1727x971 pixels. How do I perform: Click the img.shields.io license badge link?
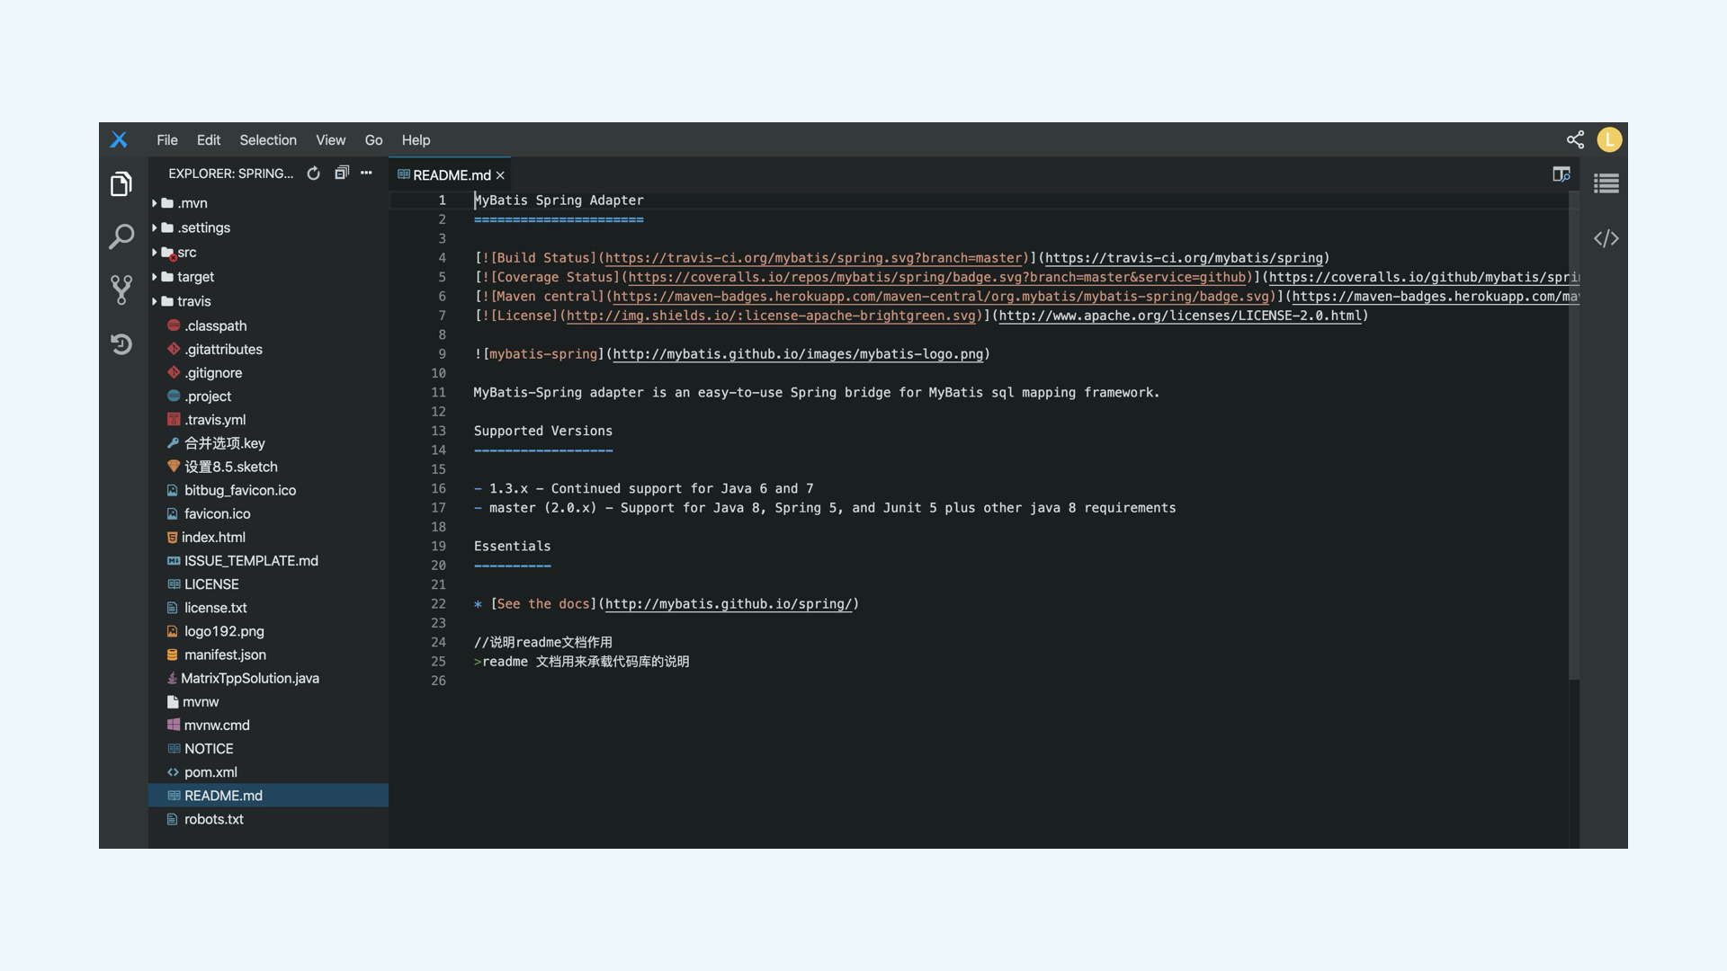click(x=771, y=316)
